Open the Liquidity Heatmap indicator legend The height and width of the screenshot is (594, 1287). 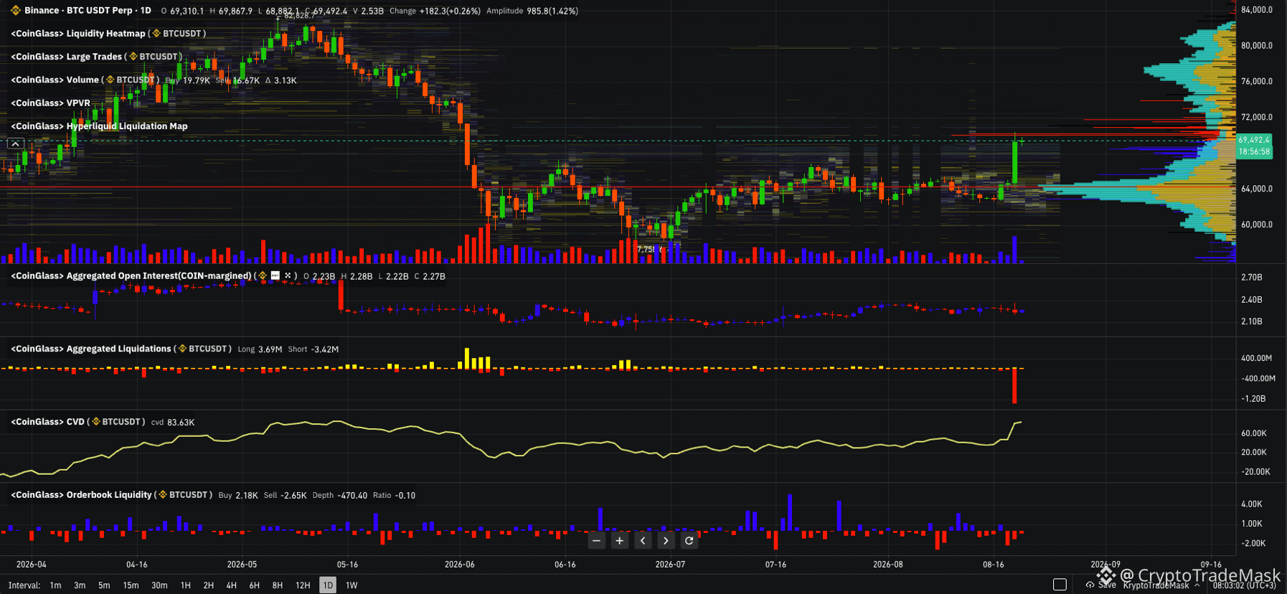[x=108, y=34]
